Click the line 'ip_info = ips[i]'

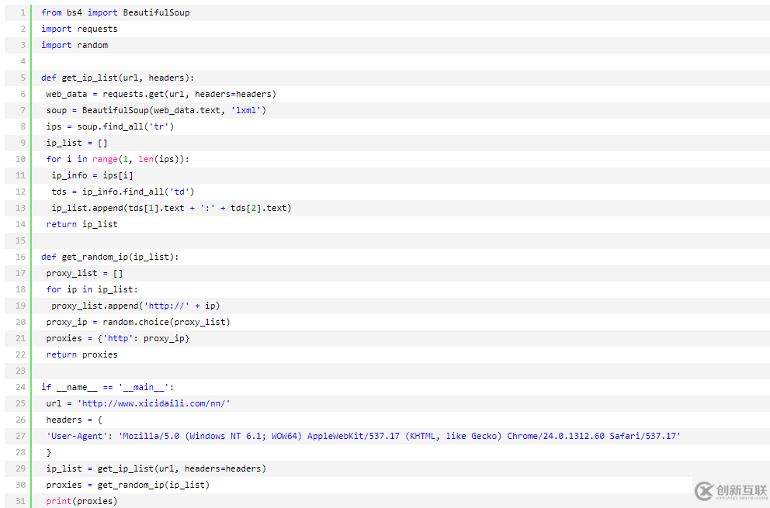(x=92, y=175)
